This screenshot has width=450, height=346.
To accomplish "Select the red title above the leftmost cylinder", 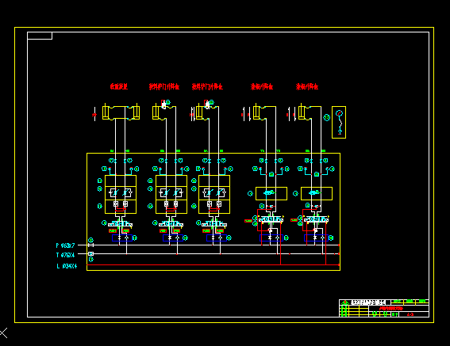I will (119, 86).
